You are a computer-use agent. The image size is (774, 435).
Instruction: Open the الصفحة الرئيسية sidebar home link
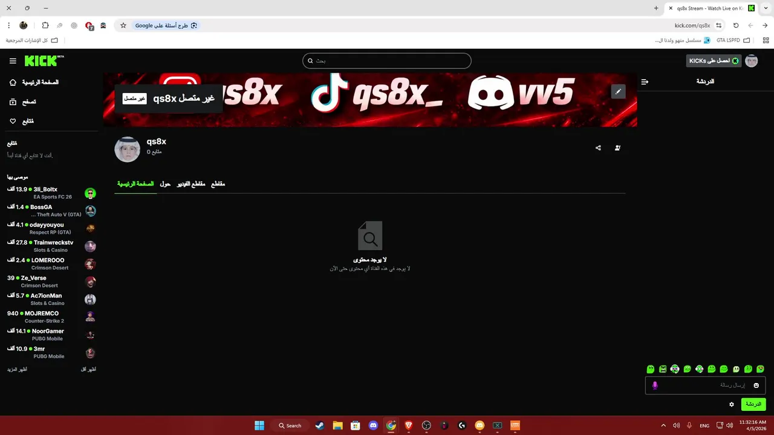coord(34,82)
